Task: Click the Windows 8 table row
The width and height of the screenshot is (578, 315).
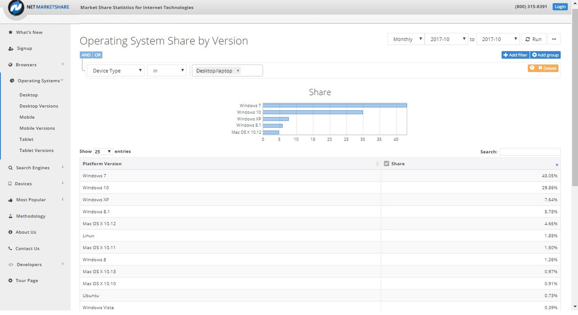Action: (x=320, y=260)
